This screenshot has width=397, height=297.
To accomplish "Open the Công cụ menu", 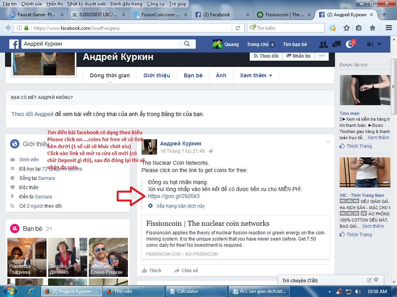I will [x=155, y=4].
